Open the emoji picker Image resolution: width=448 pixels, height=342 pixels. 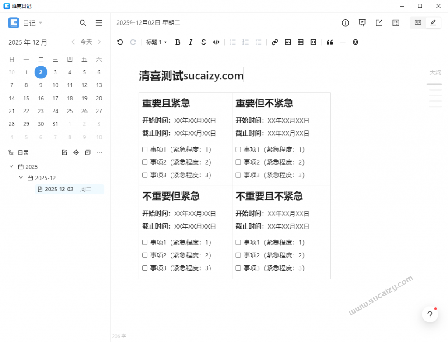tap(355, 42)
